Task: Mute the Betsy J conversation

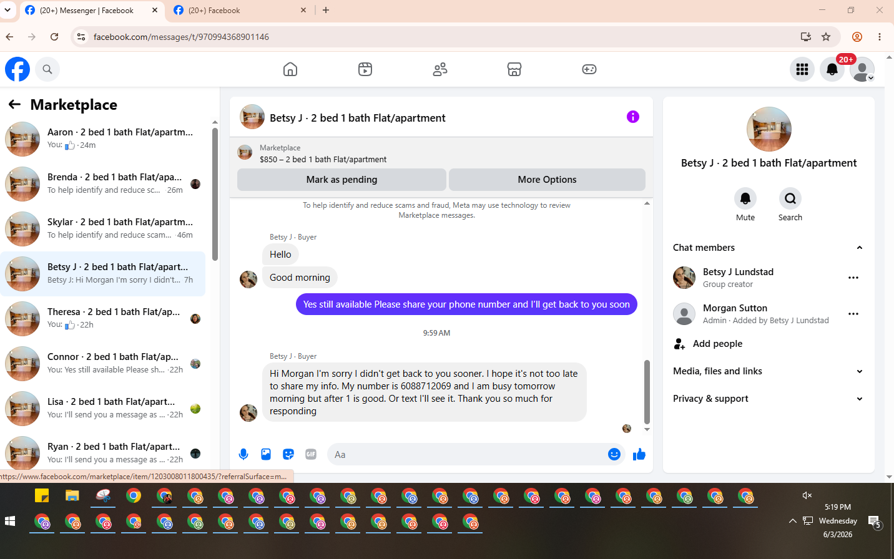Action: [745, 198]
